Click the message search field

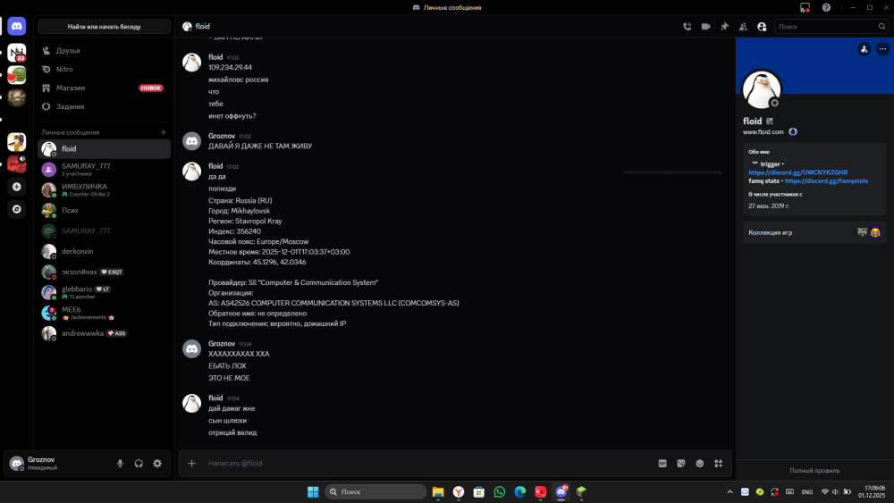click(831, 26)
